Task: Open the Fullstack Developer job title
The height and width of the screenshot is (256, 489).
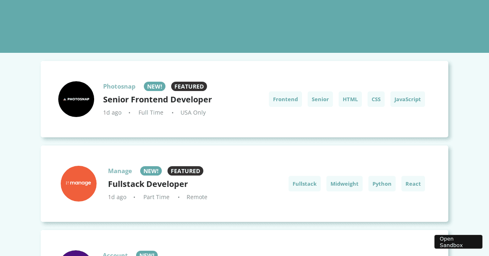Action: [148, 184]
